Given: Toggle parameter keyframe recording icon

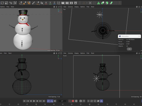Looking at the screenshot, I should (x=98, y=101).
